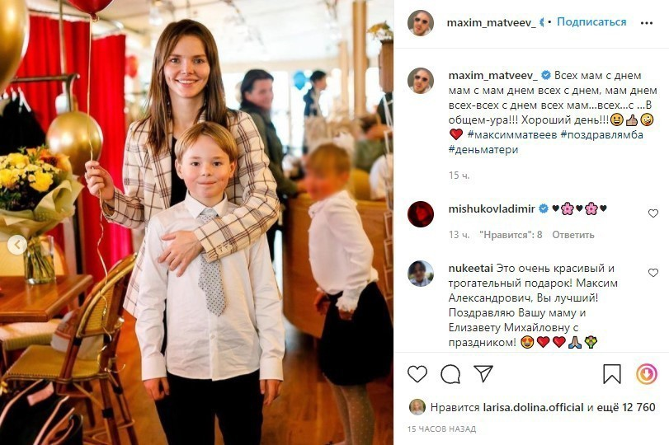669x445 pixels.
Task: Click the pink download extension icon
Action: (x=647, y=374)
